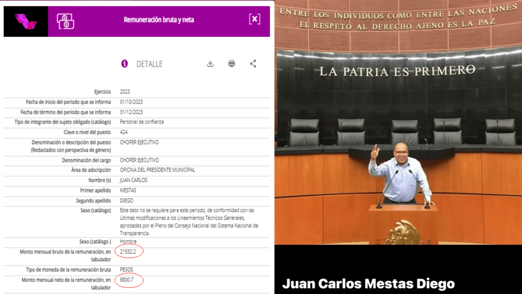The width and height of the screenshot is (522, 294).
Task: Select 'OFICINA DEL PRESIDENTE MUNICIPAL' area value
Action: point(157,170)
